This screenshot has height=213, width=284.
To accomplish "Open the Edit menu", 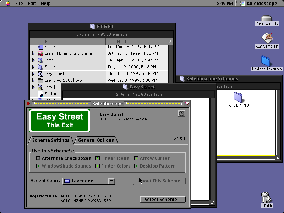I will click(32, 4).
